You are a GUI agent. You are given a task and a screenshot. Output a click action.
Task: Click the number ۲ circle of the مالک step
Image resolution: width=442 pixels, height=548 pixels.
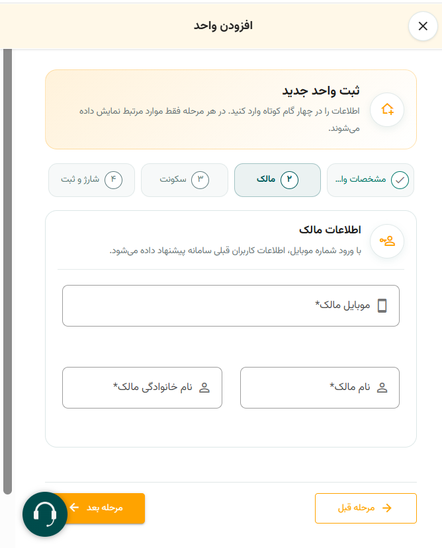tap(289, 180)
